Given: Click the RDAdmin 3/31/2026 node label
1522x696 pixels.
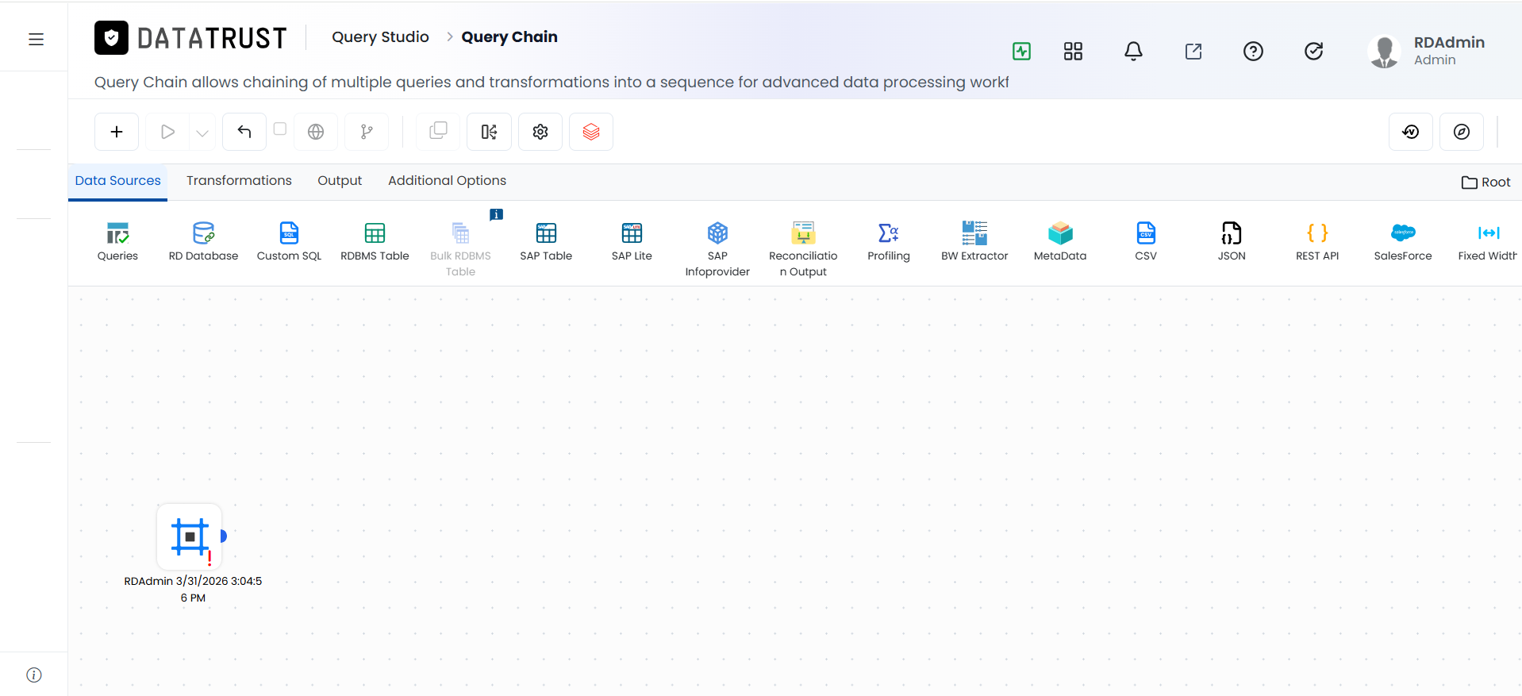Looking at the screenshot, I should pos(193,589).
